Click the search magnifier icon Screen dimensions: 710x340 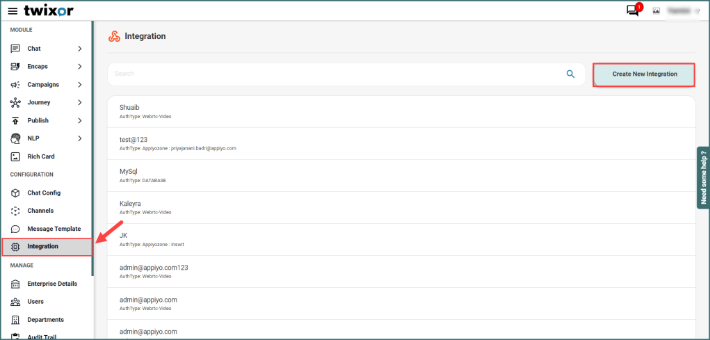click(570, 74)
